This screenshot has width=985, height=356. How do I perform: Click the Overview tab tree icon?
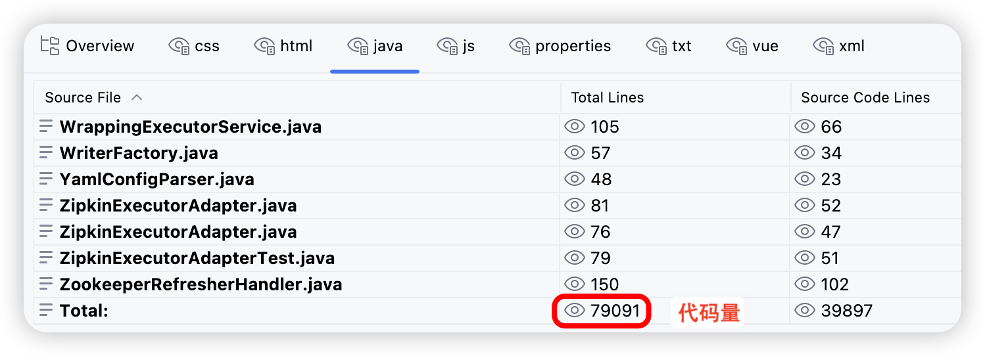(x=50, y=45)
